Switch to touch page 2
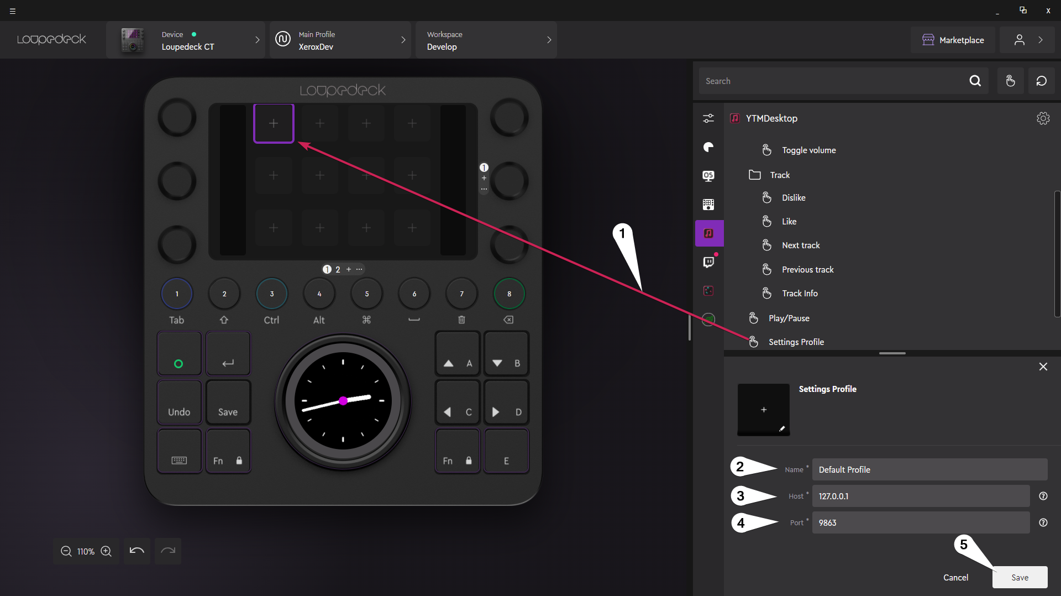 338,269
